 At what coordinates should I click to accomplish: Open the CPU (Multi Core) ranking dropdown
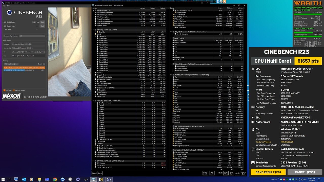[11, 64]
